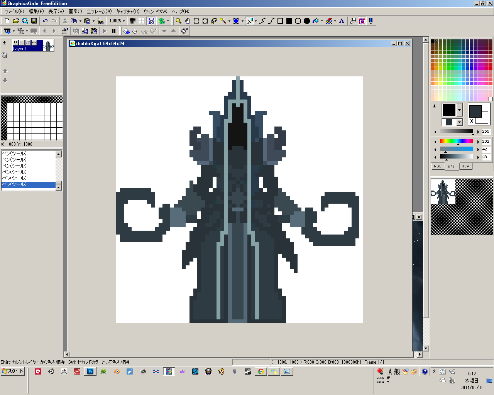Click the grayscale alpha slider valued 255

pyautogui.click(x=456, y=131)
